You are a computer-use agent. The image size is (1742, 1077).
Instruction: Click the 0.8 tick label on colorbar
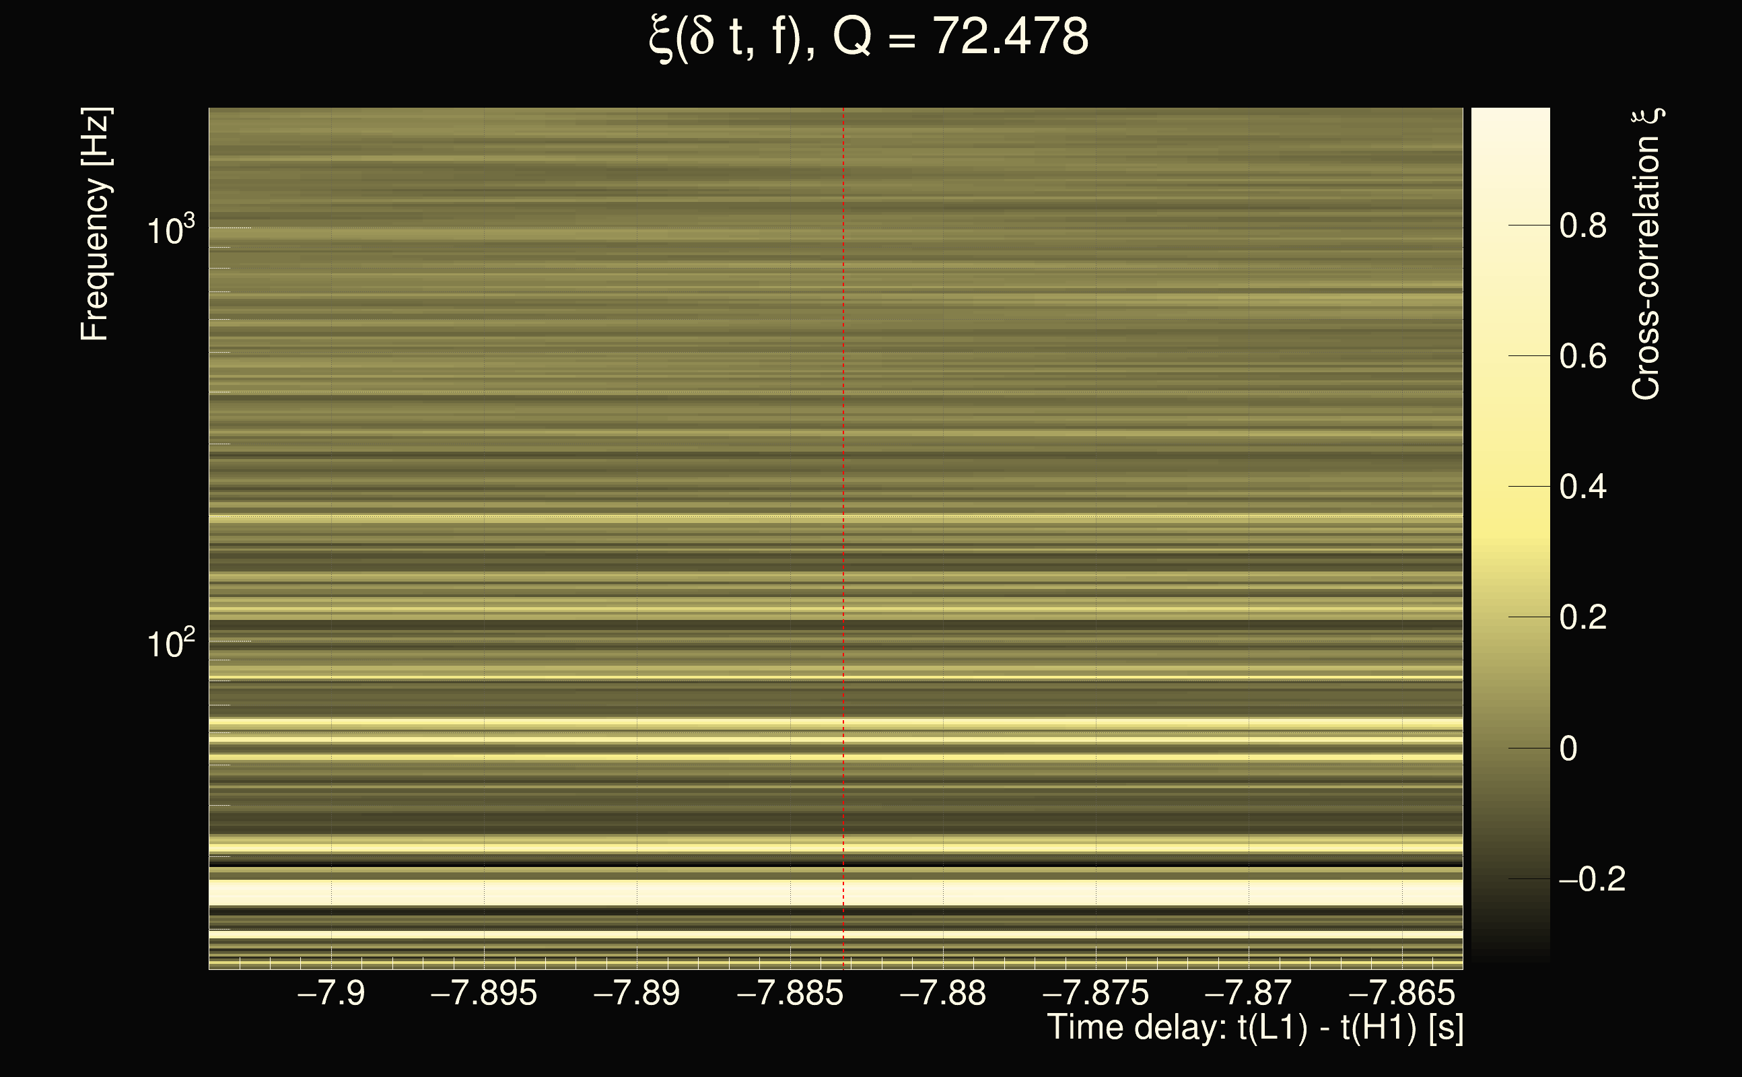[x=1582, y=225]
